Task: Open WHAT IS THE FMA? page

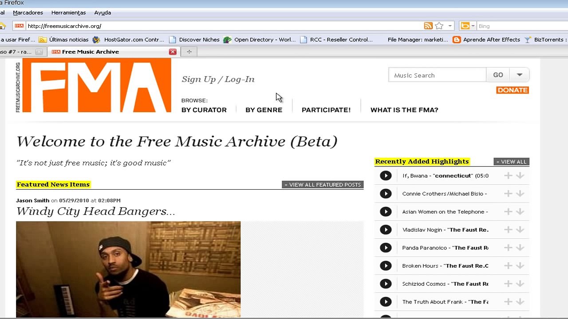Action: click(404, 110)
